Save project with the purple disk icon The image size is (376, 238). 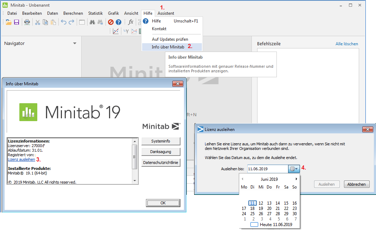click(17, 22)
